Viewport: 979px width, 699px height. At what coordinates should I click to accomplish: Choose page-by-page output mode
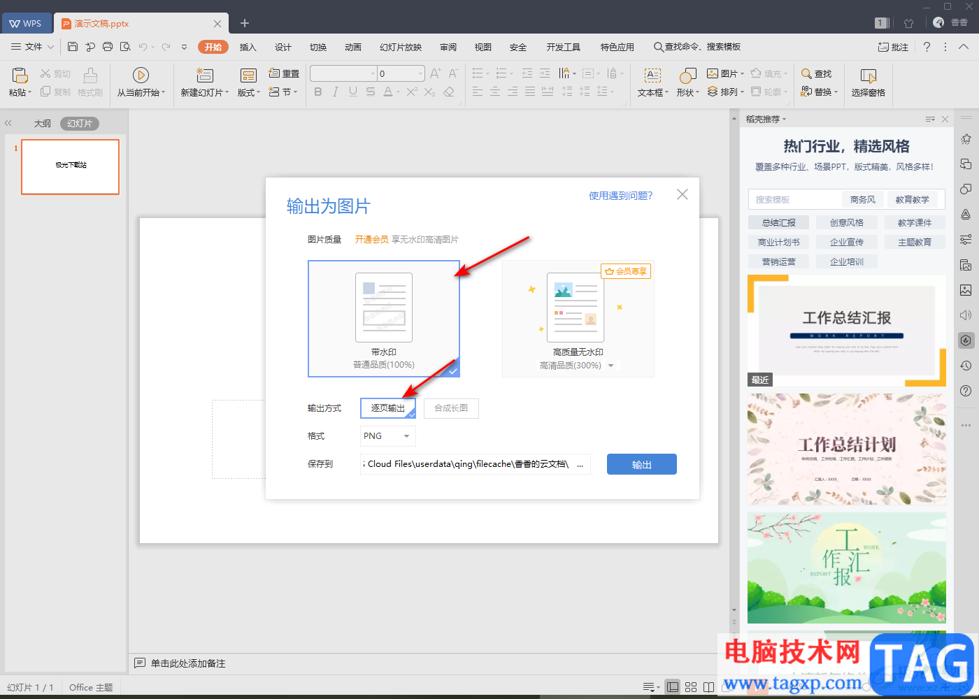[388, 408]
